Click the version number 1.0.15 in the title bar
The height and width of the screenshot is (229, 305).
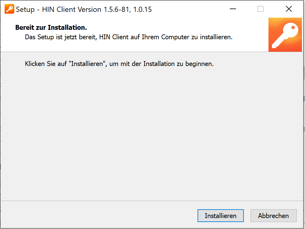(142, 9)
